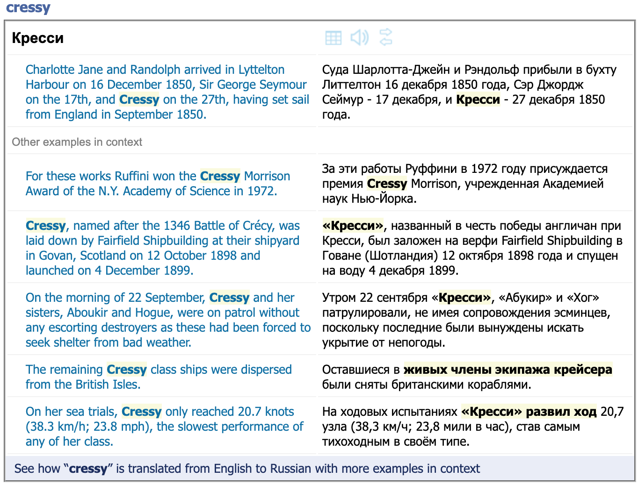The image size is (638, 484).
Task: Click highlighted '«Кресси» развил ход' phrase
Action: coord(529,412)
